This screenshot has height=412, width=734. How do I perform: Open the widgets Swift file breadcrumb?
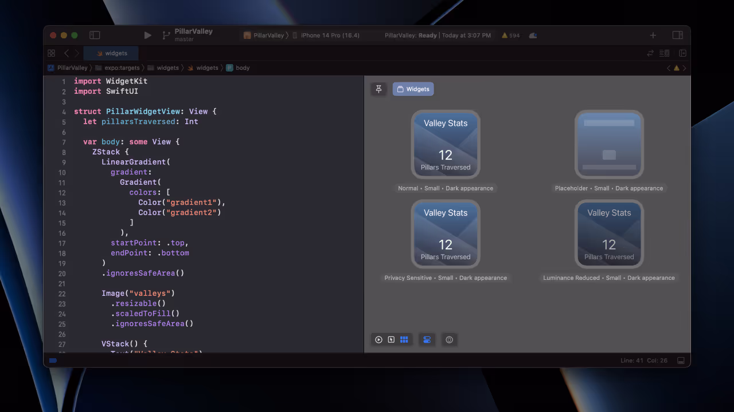coord(202,68)
